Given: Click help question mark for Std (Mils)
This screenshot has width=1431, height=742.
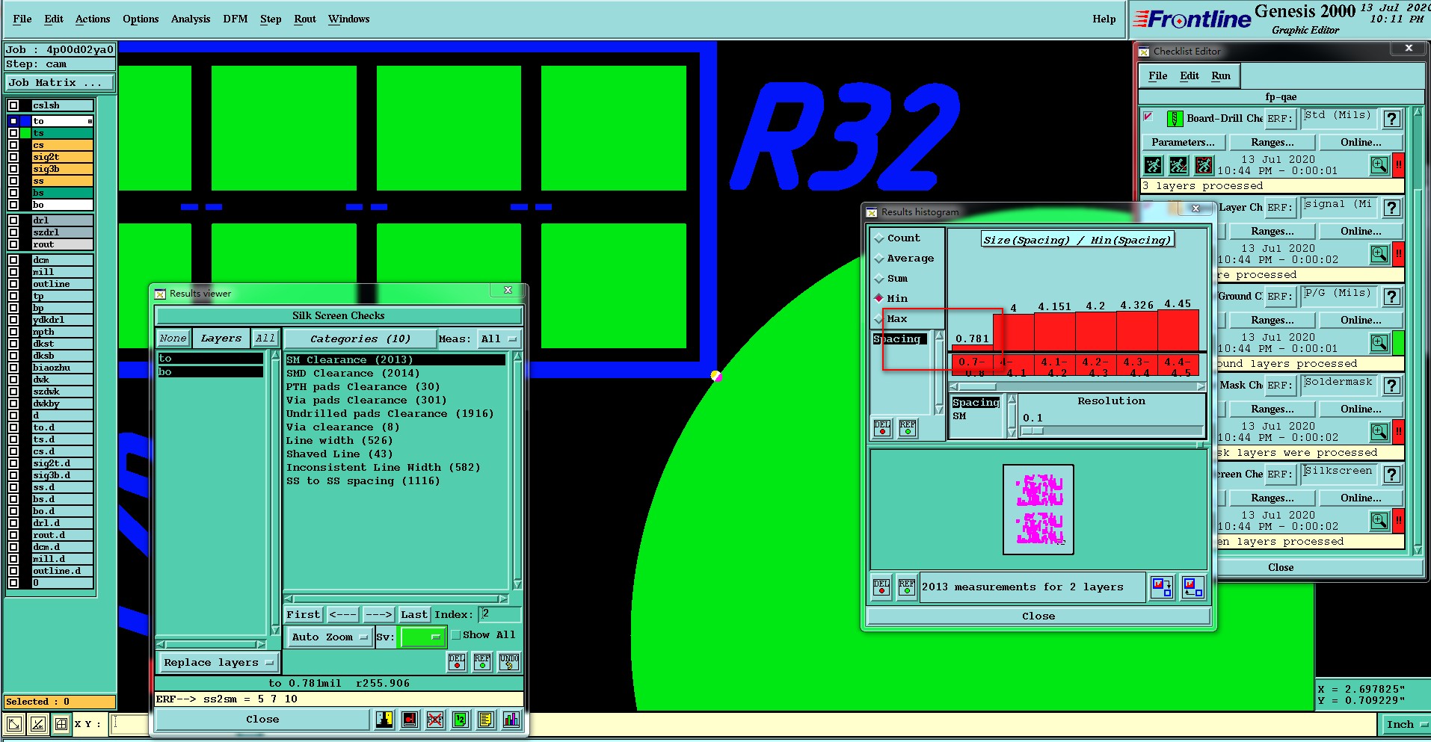Looking at the screenshot, I should coord(1391,118).
